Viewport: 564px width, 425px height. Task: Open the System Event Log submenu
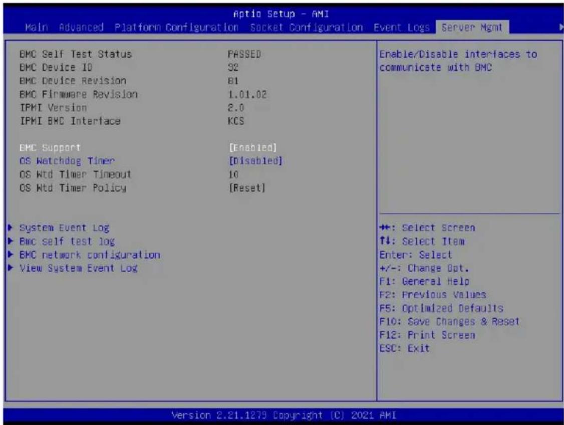(x=65, y=228)
